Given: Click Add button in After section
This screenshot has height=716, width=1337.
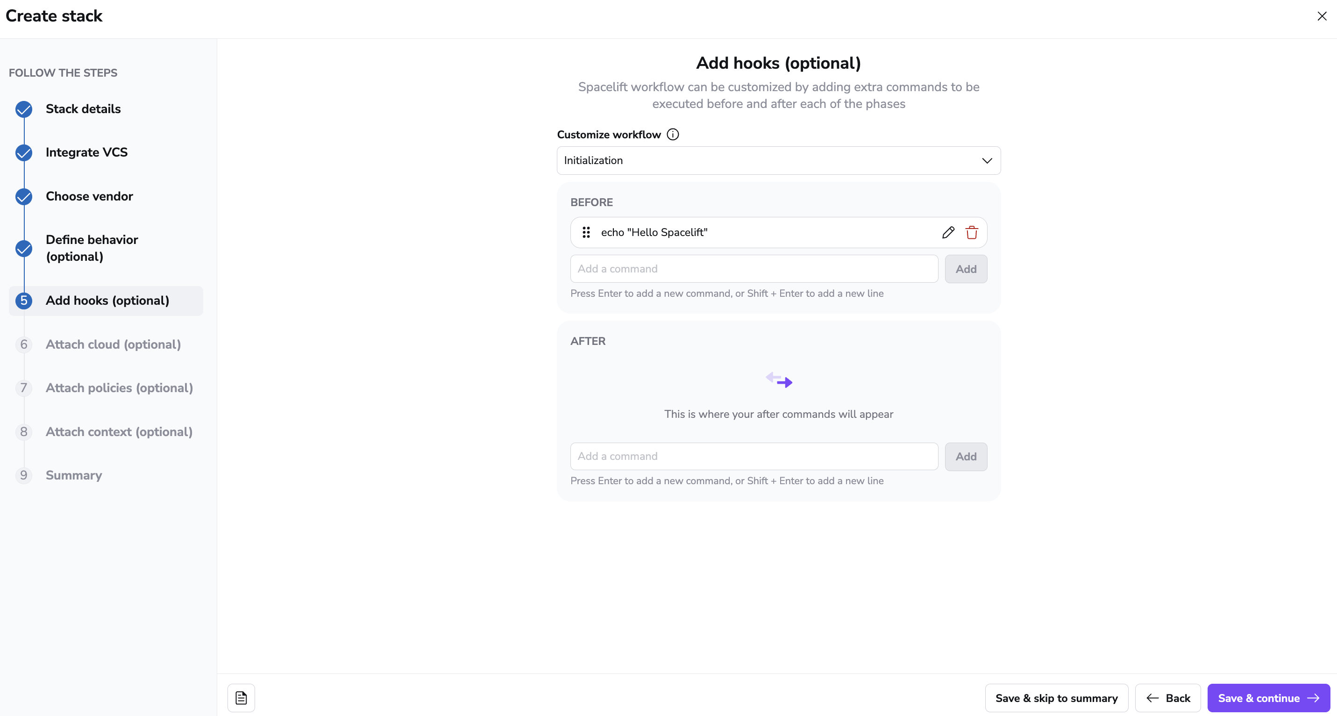Looking at the screenshot, I should 966,457.
